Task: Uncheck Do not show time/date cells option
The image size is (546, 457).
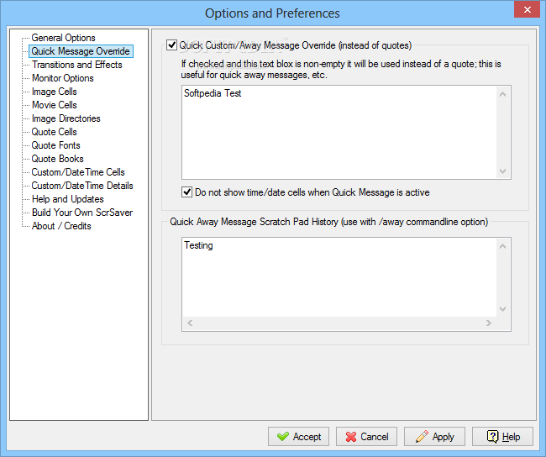Action: click(x=187, y=192)
